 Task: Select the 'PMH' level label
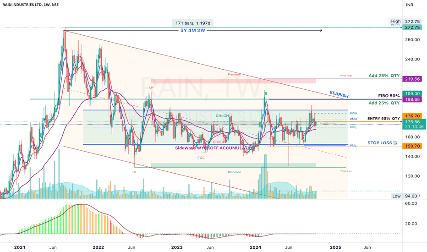[354, 119]
